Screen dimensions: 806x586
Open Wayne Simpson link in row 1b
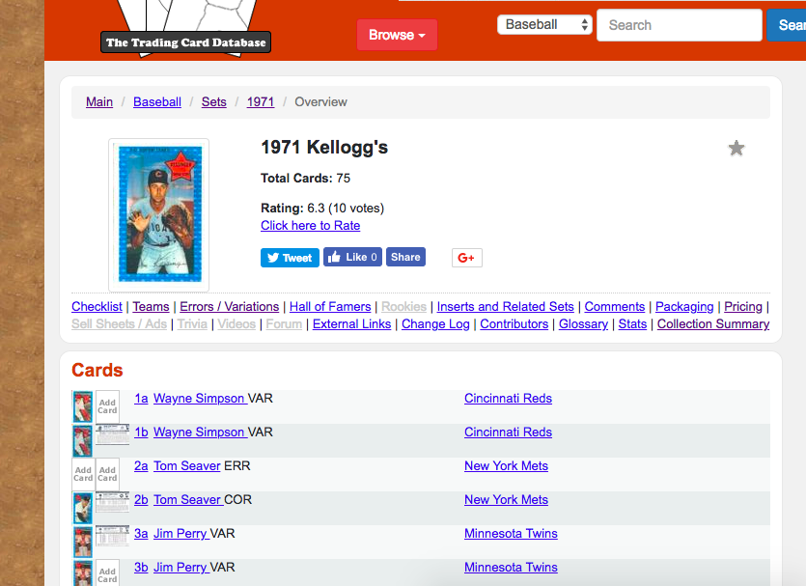click(x=201, y=433)
